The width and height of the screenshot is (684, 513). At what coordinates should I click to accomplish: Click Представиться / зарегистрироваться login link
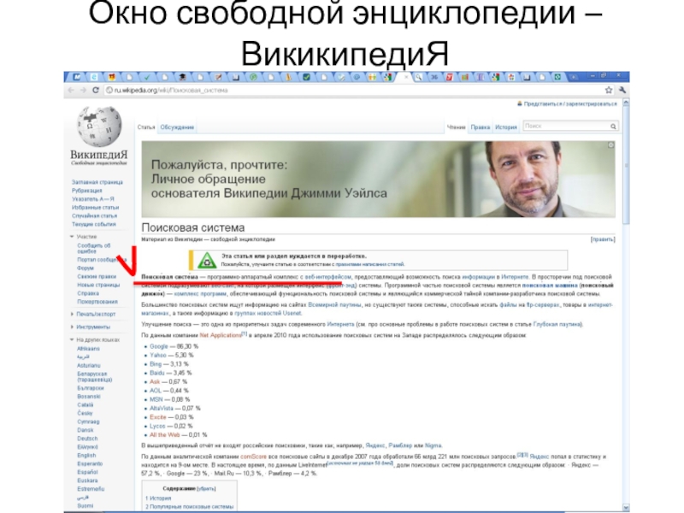pyautogui.click(x=569, y=103)
